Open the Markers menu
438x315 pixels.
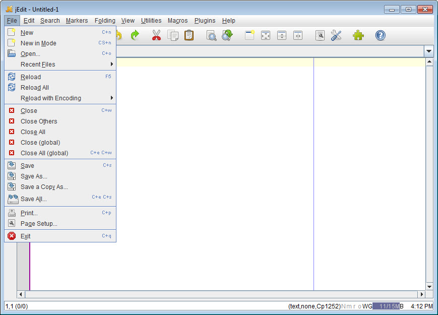(77, 20)
